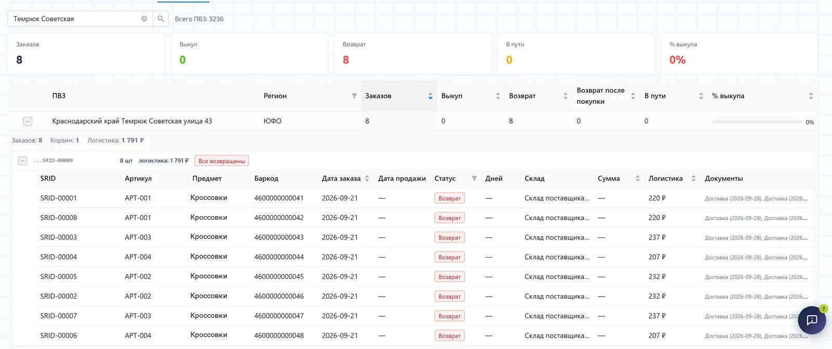Sort inner table by Сумма
Viewport: 832px width, 349px height.
(x=638, y=179)
